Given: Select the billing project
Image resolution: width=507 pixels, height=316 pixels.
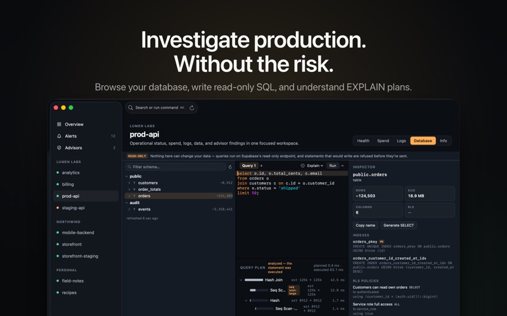Looking at the screenshot, I should 86,185.
